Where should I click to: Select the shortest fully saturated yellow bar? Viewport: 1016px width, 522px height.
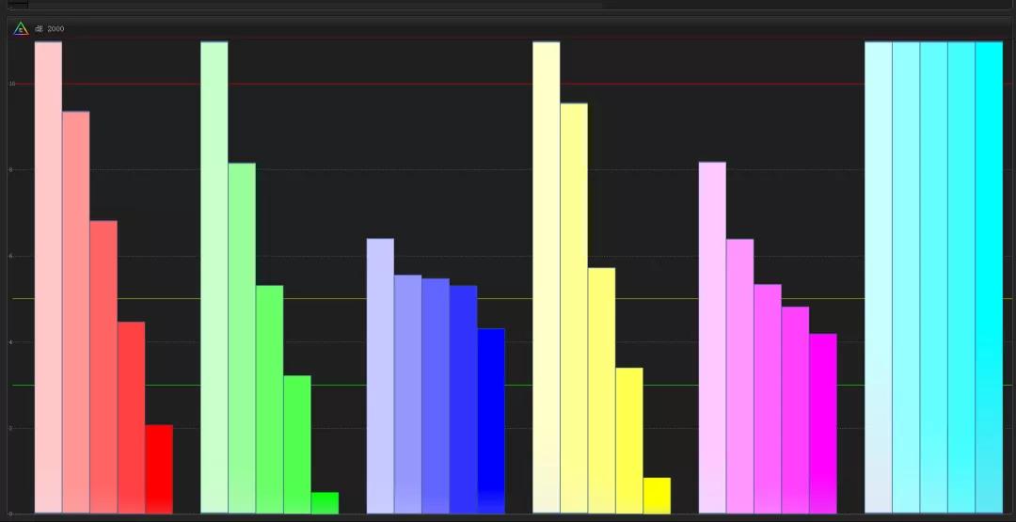(657, 496)
